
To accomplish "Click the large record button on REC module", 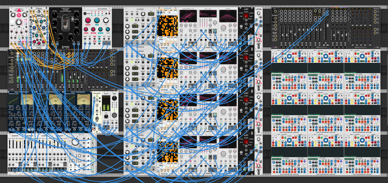I will [x=114, y=115].
